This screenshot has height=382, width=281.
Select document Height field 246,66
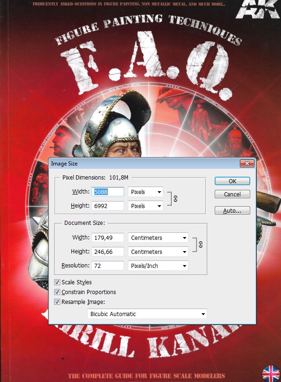108,252
